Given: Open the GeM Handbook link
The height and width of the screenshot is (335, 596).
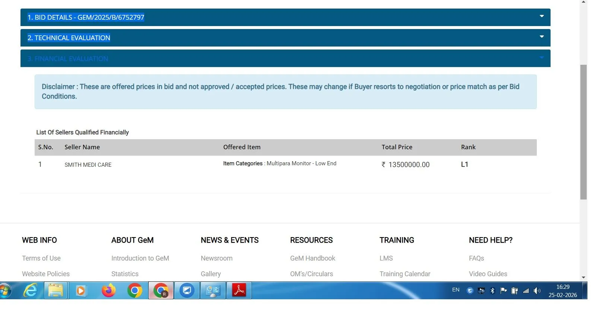Looking at the screenshot, I should click(x=313, y=258).
